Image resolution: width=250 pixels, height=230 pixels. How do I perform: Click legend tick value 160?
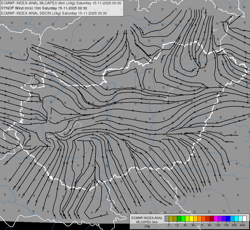coord(226,225)
